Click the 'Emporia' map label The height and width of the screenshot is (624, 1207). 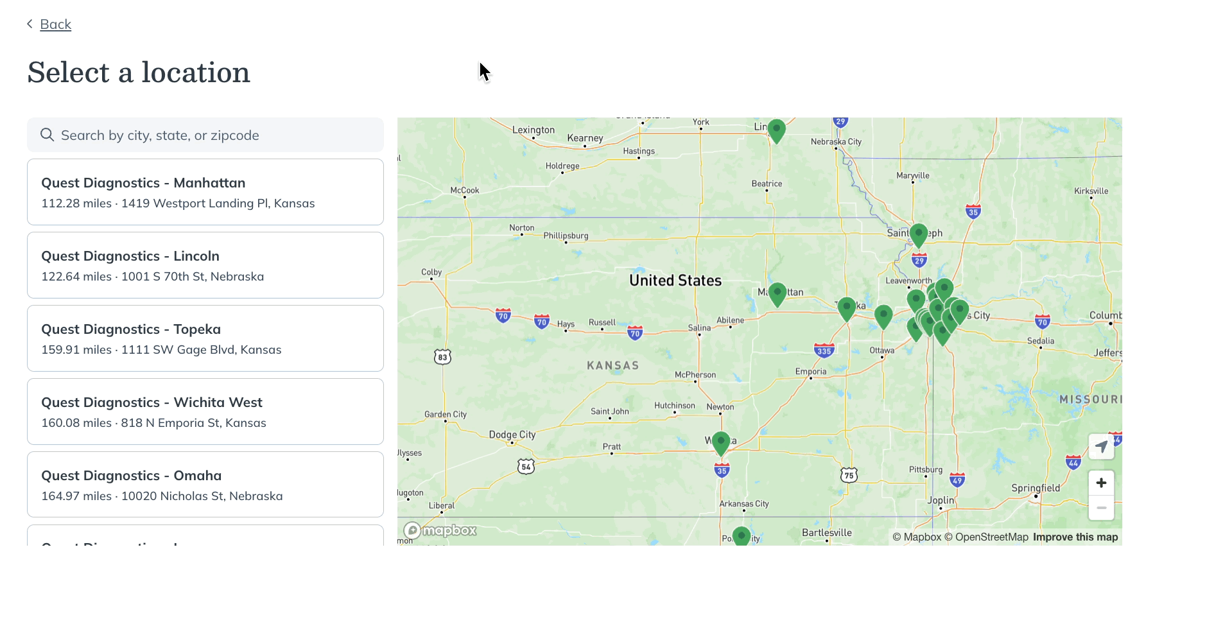tap(811, 372)
